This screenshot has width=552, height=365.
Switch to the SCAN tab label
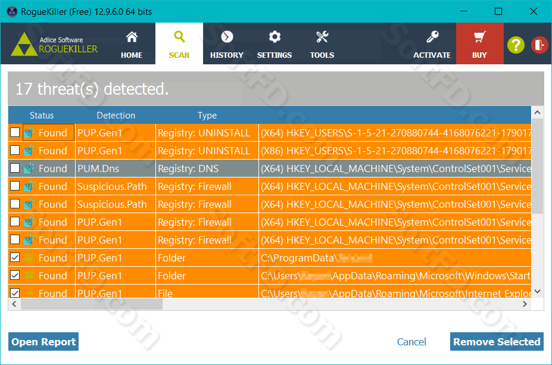[x=179, y=55]
